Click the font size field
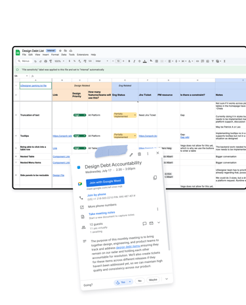246x305 pixels. tap(118, 61)
